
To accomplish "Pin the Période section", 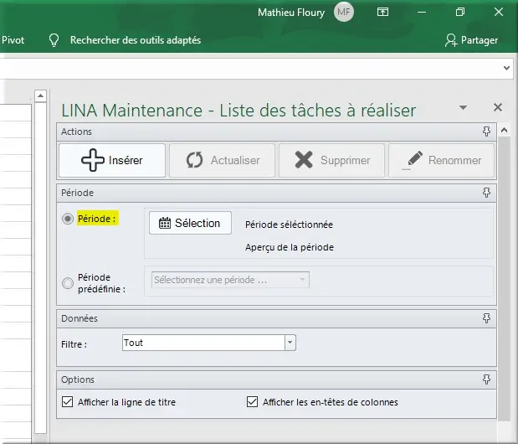I will coord(487,192).
